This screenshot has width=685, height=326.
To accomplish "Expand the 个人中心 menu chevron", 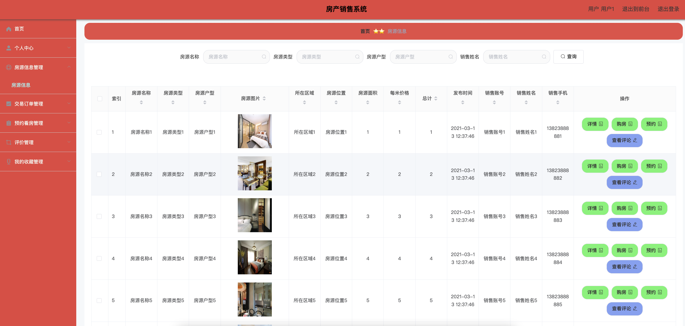I will click(x=69, y=48).
